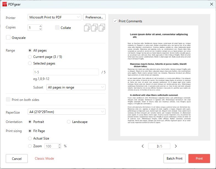Image resolution: width=216 pixels, height=169 pixels.
Task: Uncheck Print Comments
Action: click(x=115, y=21)
